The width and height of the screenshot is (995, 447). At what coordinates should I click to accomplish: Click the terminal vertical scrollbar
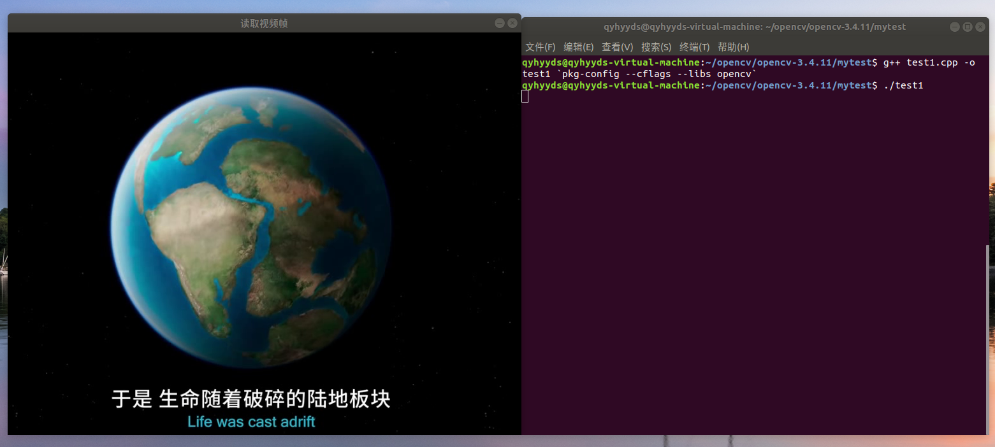pos(988,339)
